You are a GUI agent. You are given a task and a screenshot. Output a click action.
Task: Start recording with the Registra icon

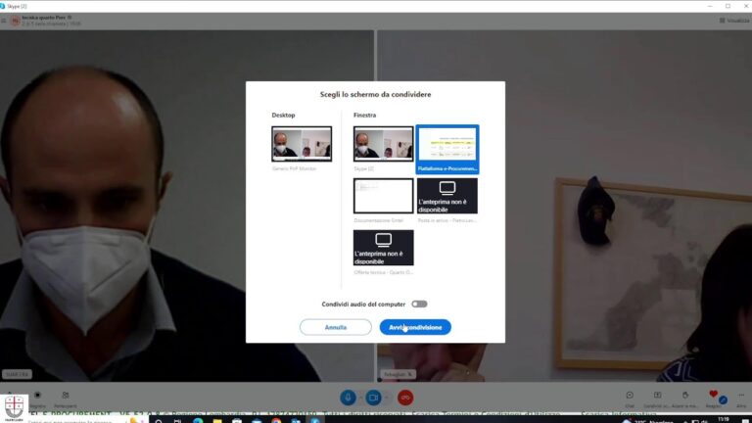[x=37, y=396]
